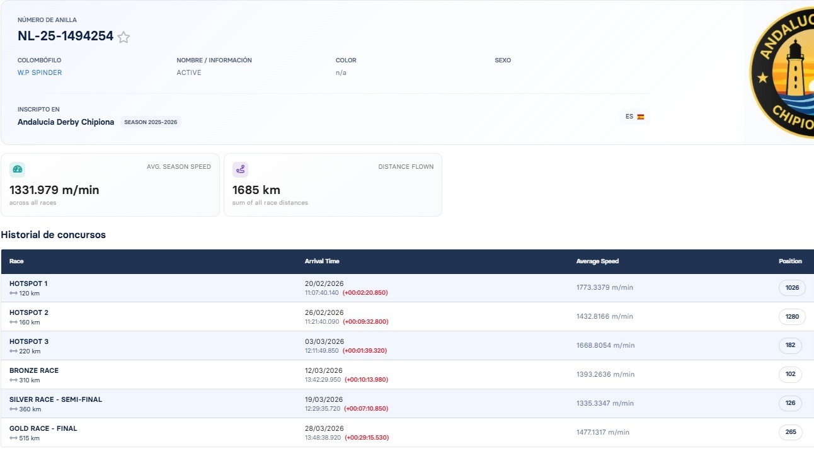Open the BRONZE RACE entry

[34, 370]
